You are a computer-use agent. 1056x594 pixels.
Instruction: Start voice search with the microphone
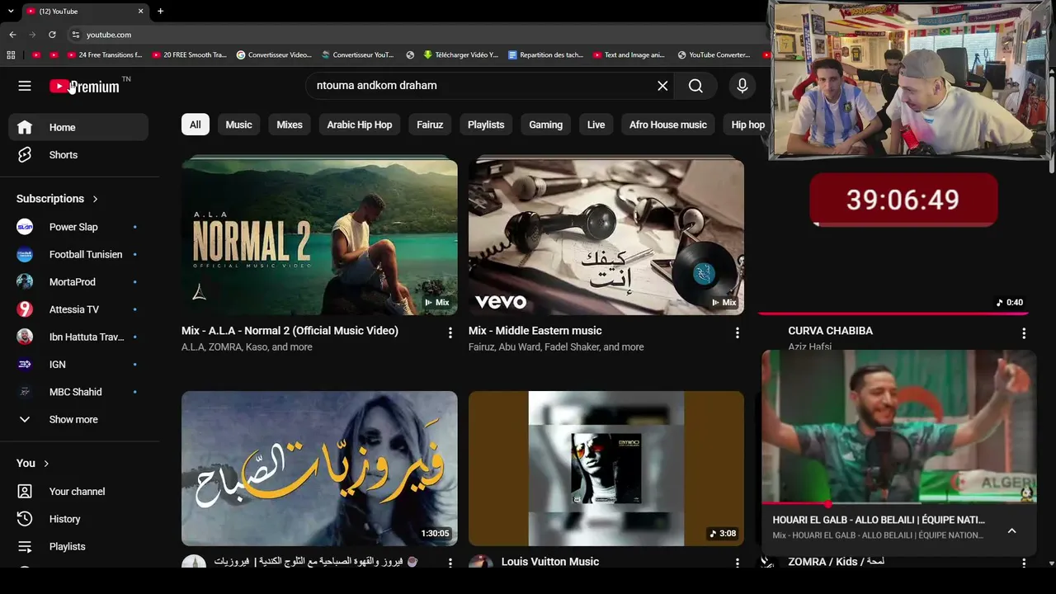[x=742, y=86]
